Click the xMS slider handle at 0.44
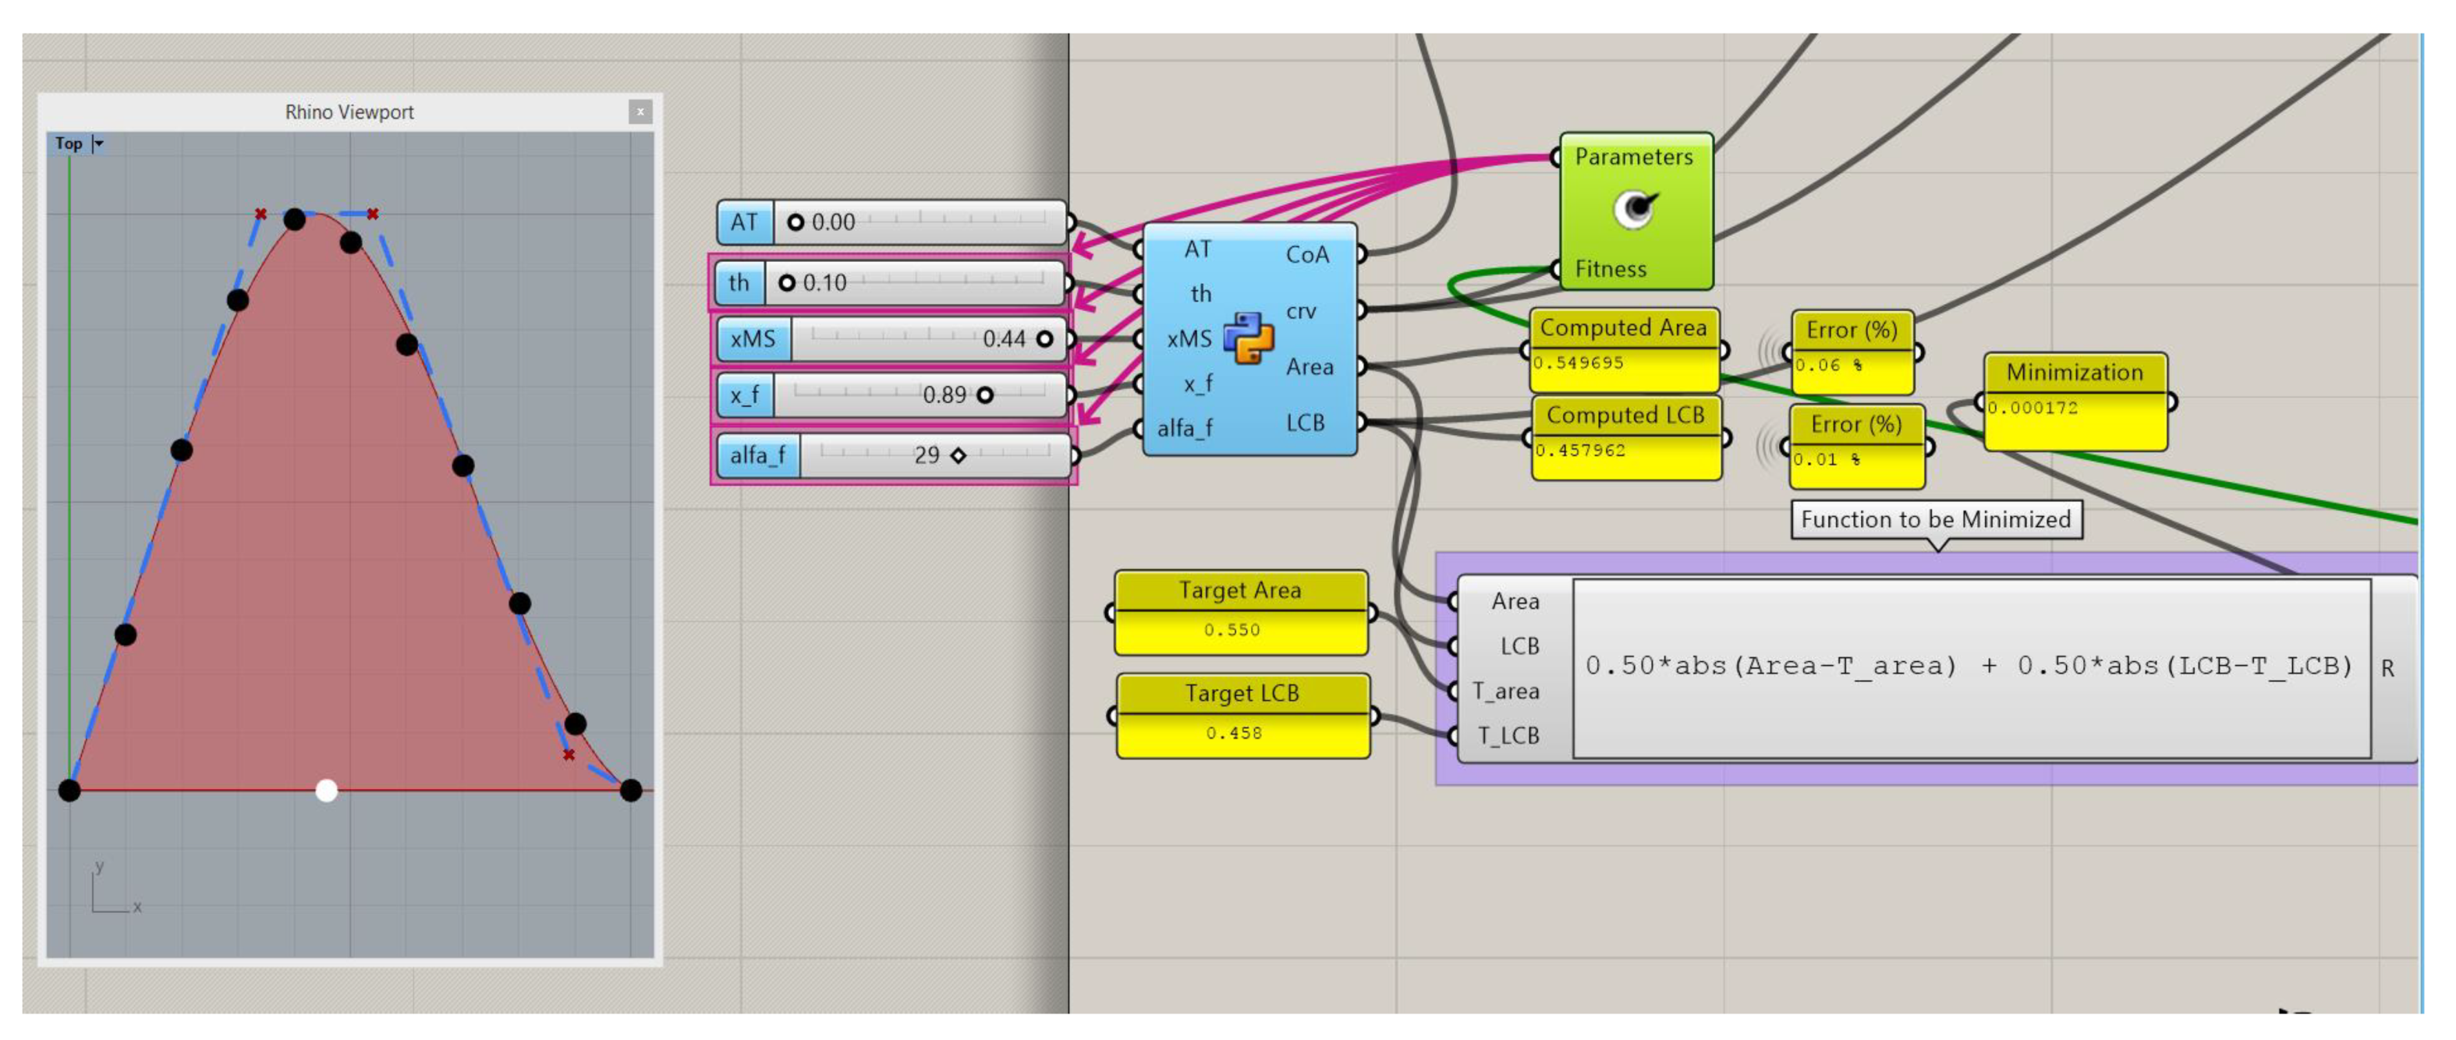 pos(1045,338)
